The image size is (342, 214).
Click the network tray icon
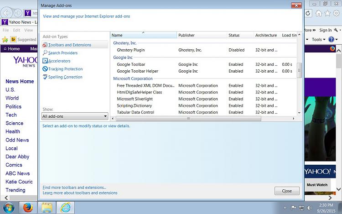click(302, 208)
